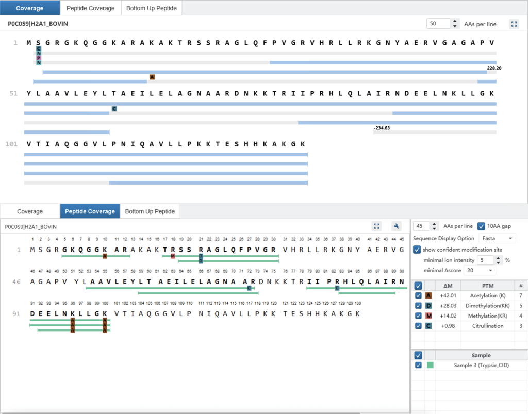Screen dimensions: 528x414
Task: Click the Citrullination 'C' marker icon in PTM table
Action: pyautogui.click(x=428, y=325)
